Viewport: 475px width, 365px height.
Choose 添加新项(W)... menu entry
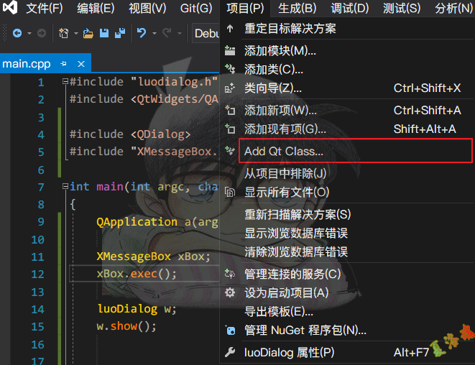[x=347, y=110]
